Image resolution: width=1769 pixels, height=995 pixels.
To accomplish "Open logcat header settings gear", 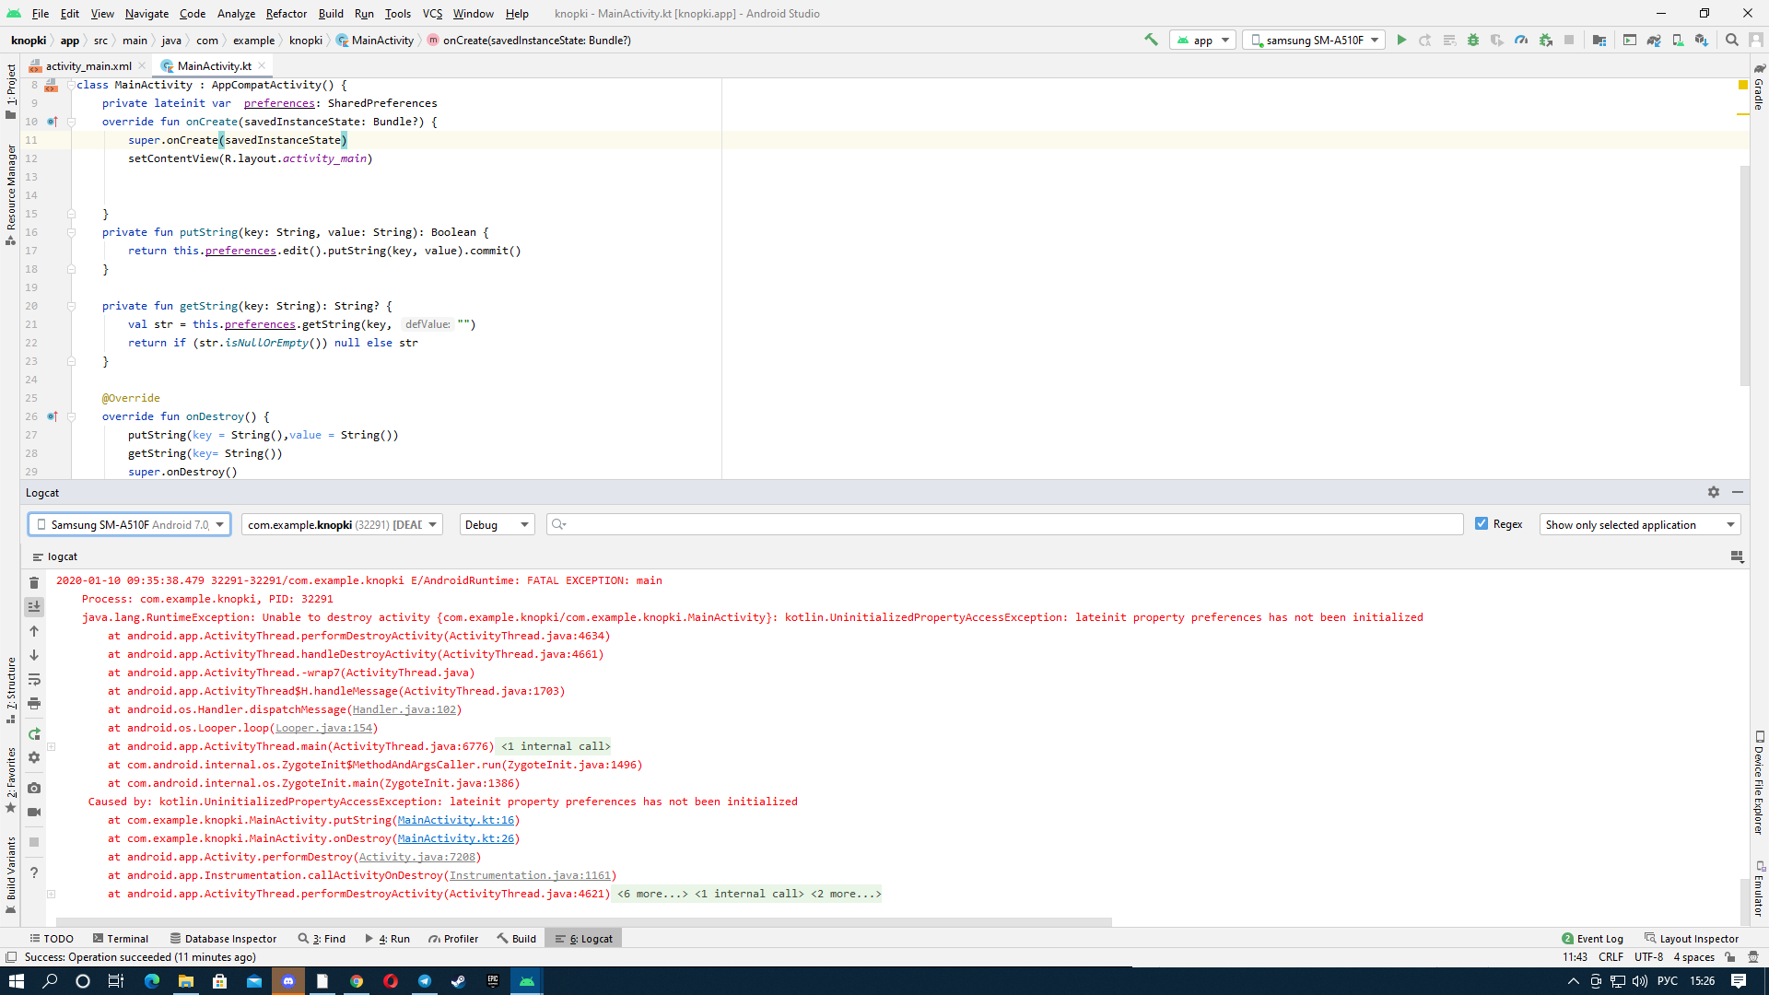I will 34,757.
